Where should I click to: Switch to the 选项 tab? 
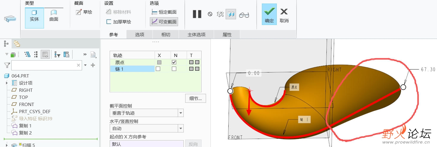139,34
